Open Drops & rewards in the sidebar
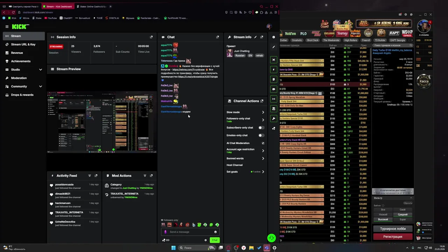The image size is (448, 252). (x=24, y=95)
